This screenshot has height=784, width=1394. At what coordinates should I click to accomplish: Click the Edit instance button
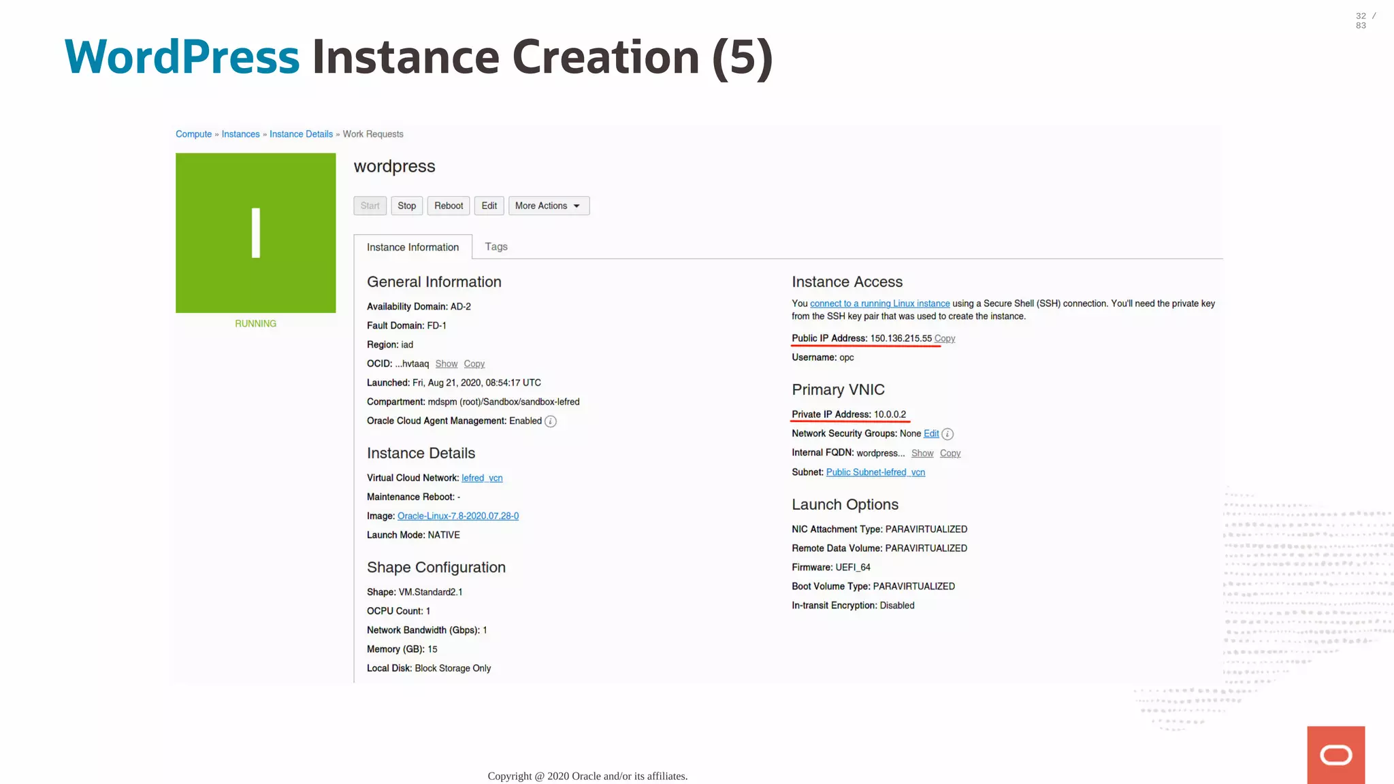point(489,206)
